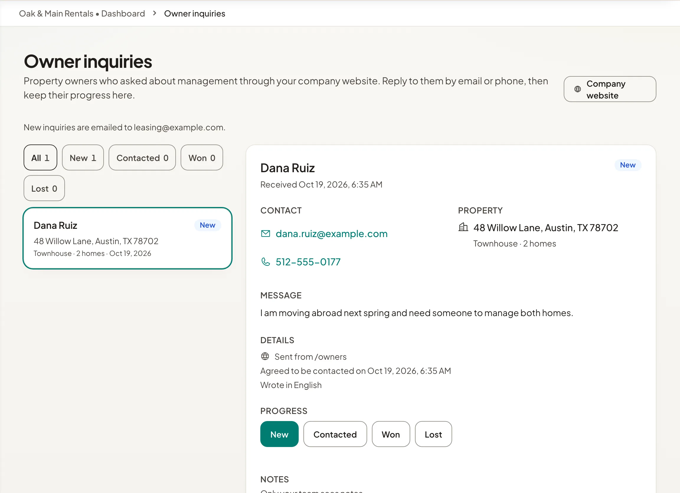Click the phone icon beside 512-555-0177
680x493 pixels.
[266, 262]
